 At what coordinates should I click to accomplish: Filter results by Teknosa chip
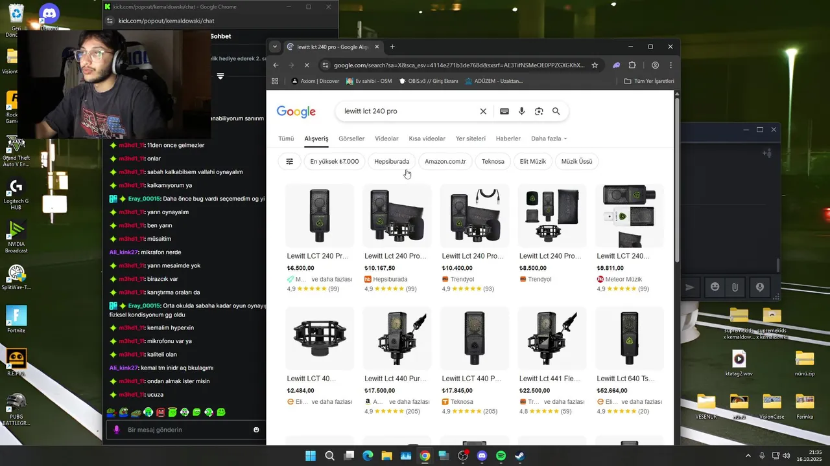493,161
